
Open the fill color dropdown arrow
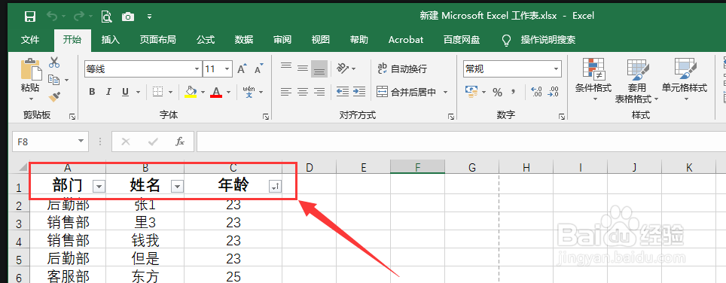[x=203, y=92]
